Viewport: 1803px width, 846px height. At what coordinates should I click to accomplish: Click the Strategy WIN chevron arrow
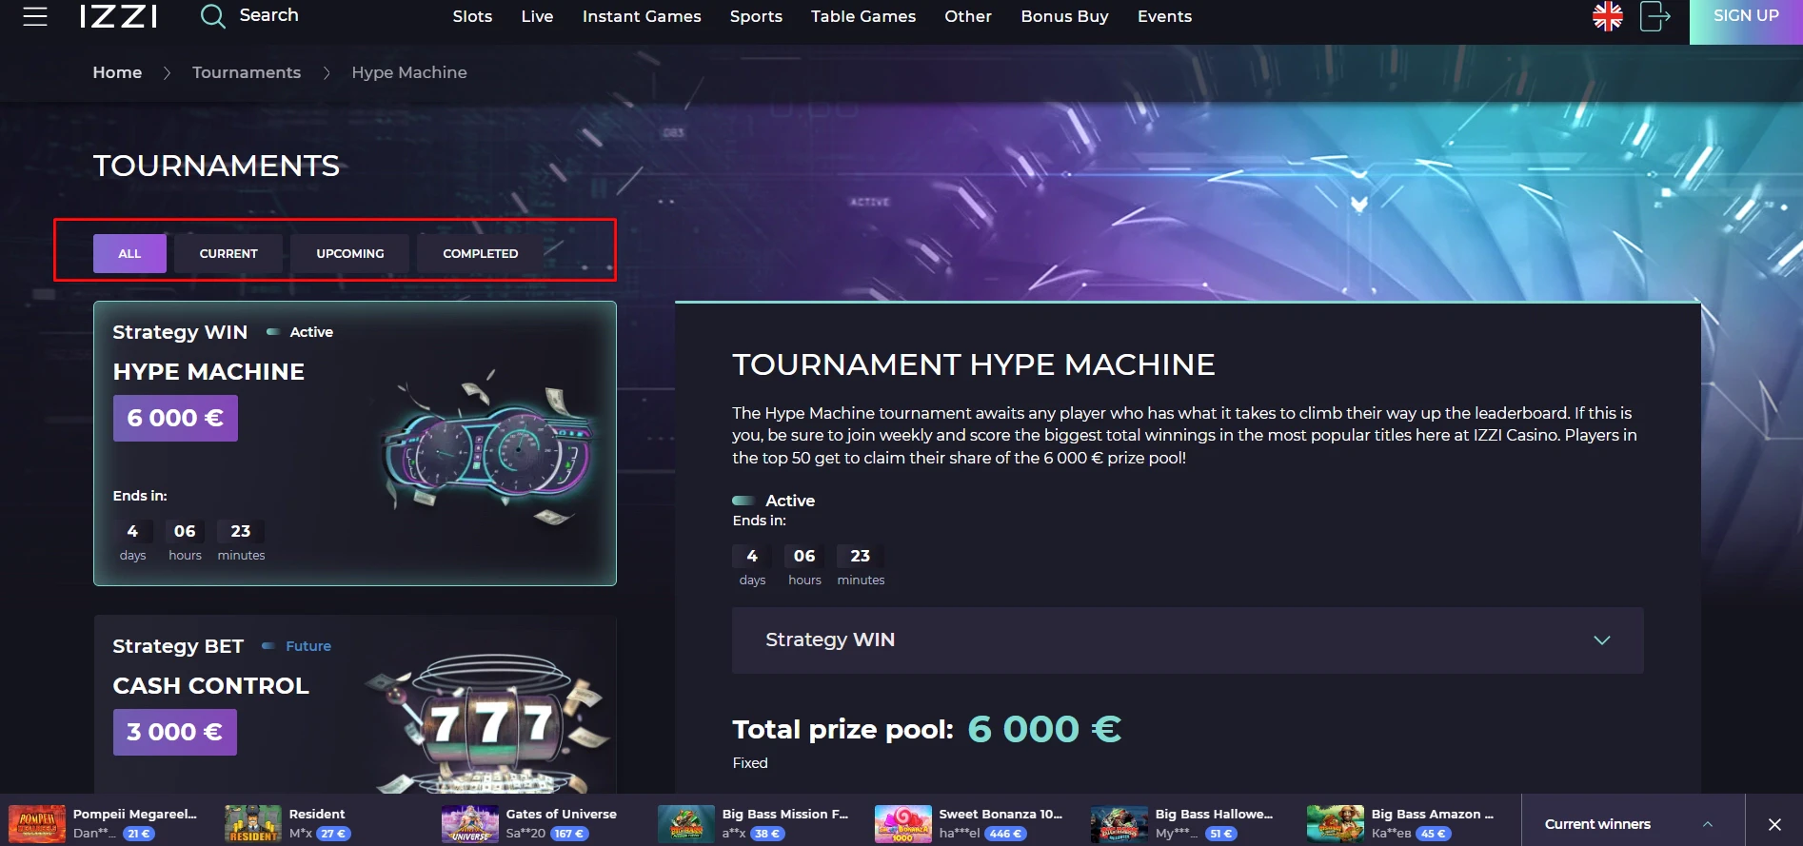[1602, 640]
